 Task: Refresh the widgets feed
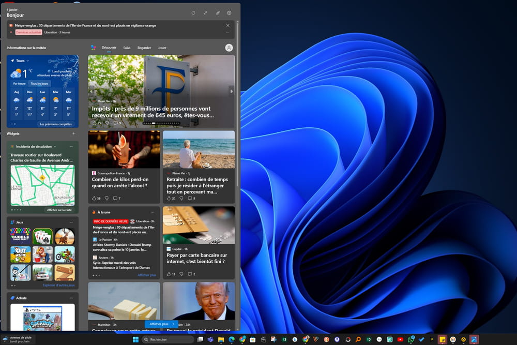pos(193,13)
